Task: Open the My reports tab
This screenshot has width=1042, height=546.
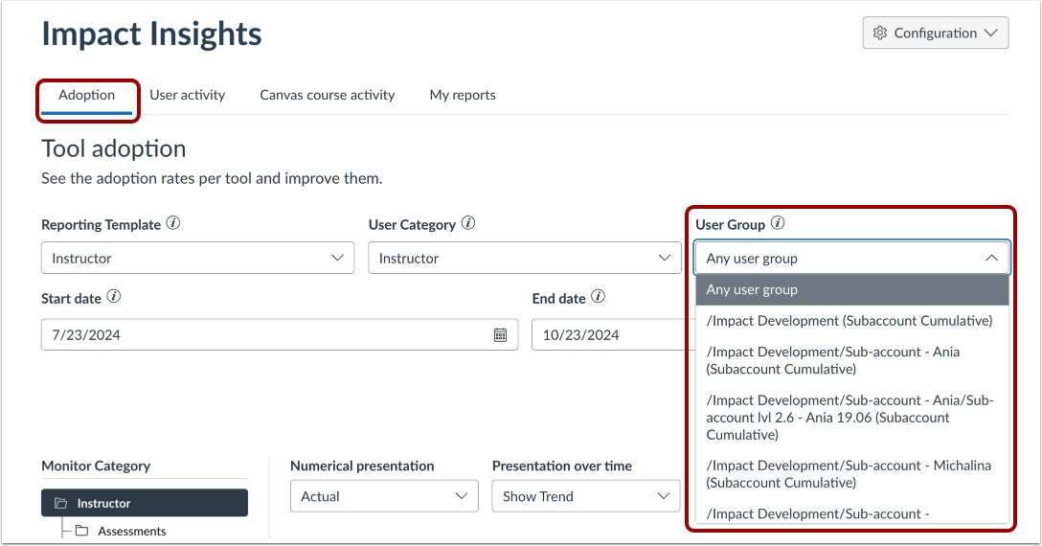Action: 463,95
